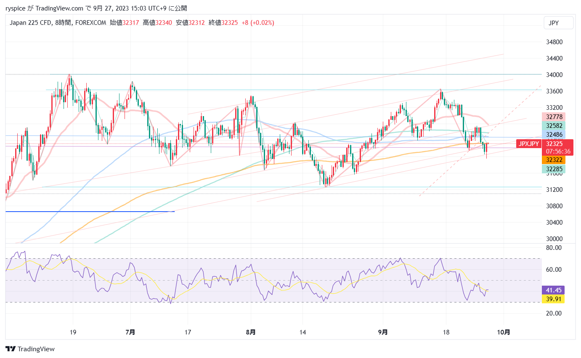Click the pink 32778 moving average label
The image size is (581, 358).
tap(553, 117)
